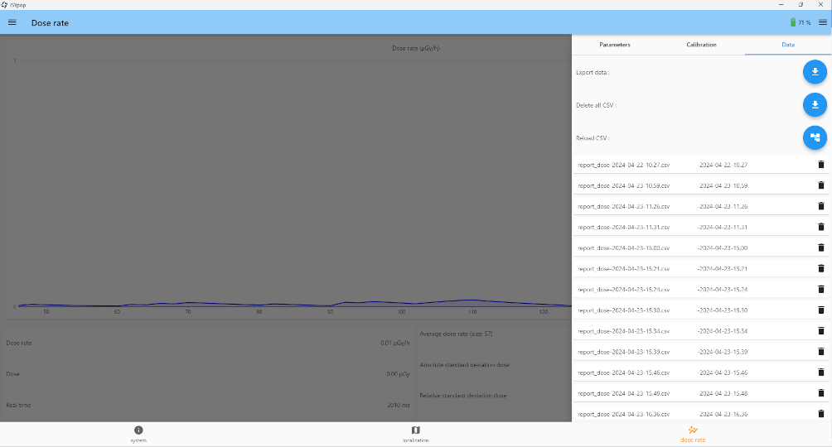Image resolution: width=832 pixels, height=447 pixels.
Task: Delete the report_dose-2024-04-23-15.39.csv entry
Action: point(820,352)
